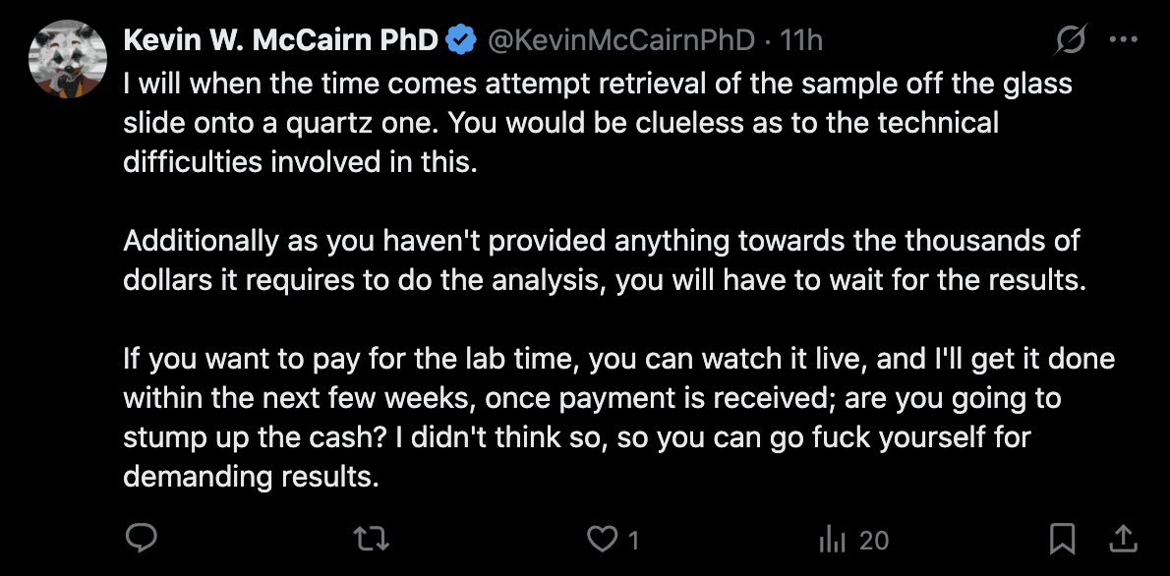Click the like count number 1
The height and width of the screenshot is (576, 1170).
(x=633, y=539)
